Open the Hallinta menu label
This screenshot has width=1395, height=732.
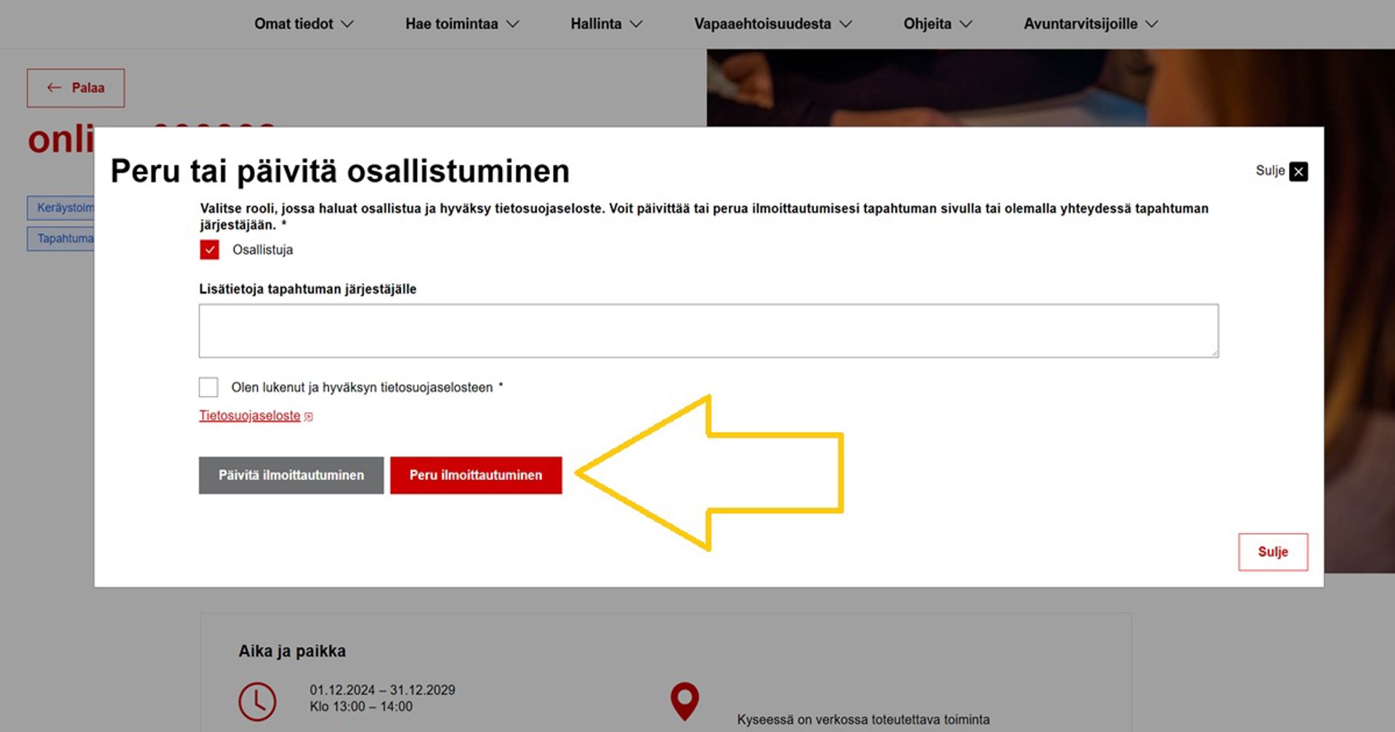click(x=596, y=24)
